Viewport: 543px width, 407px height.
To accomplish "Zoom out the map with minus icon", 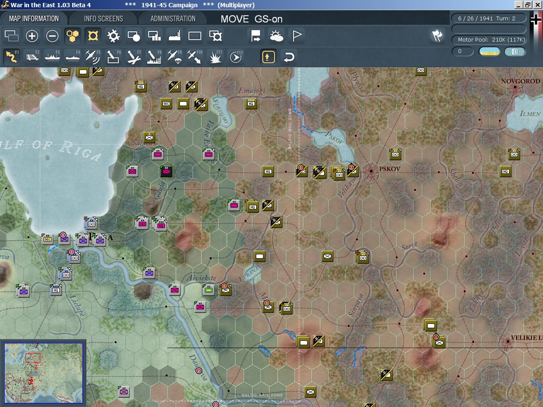I will (52, 36).
